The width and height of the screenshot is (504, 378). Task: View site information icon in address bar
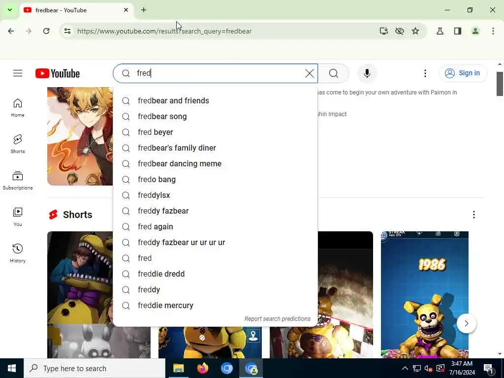(x=67, y=31)
